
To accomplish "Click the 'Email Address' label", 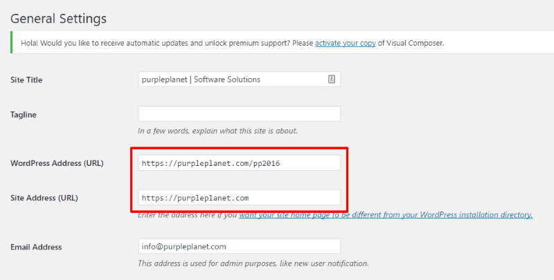I will pyautogui.click(x=36, y=247).
